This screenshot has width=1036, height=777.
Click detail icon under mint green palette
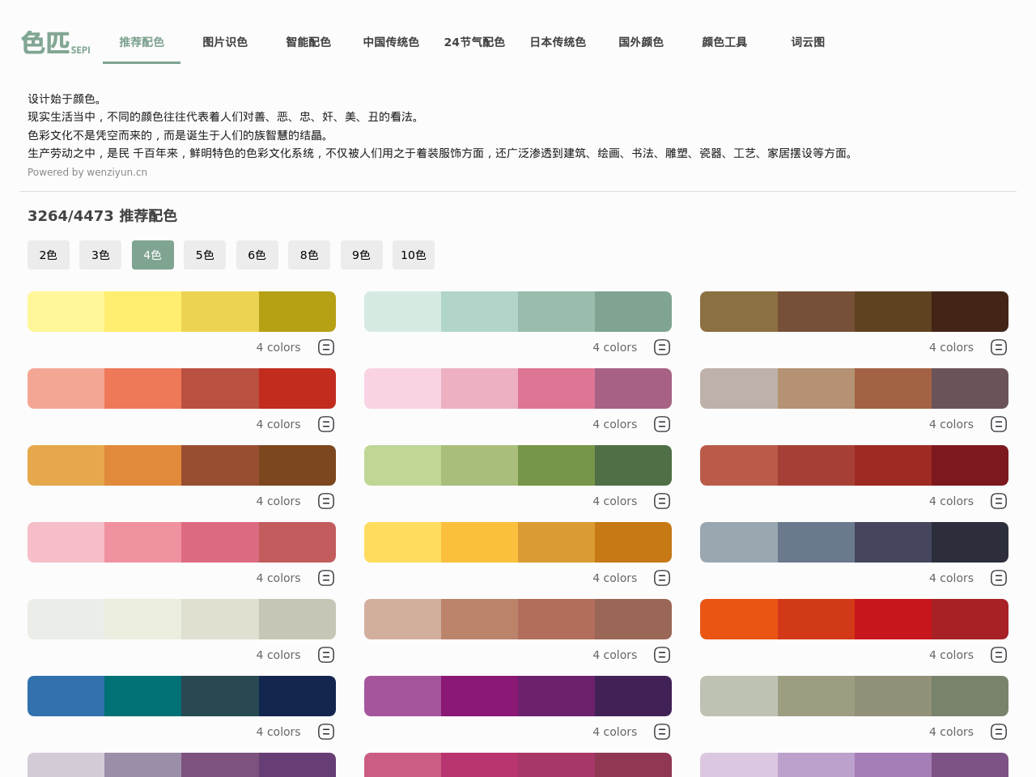tap(662, 347)
